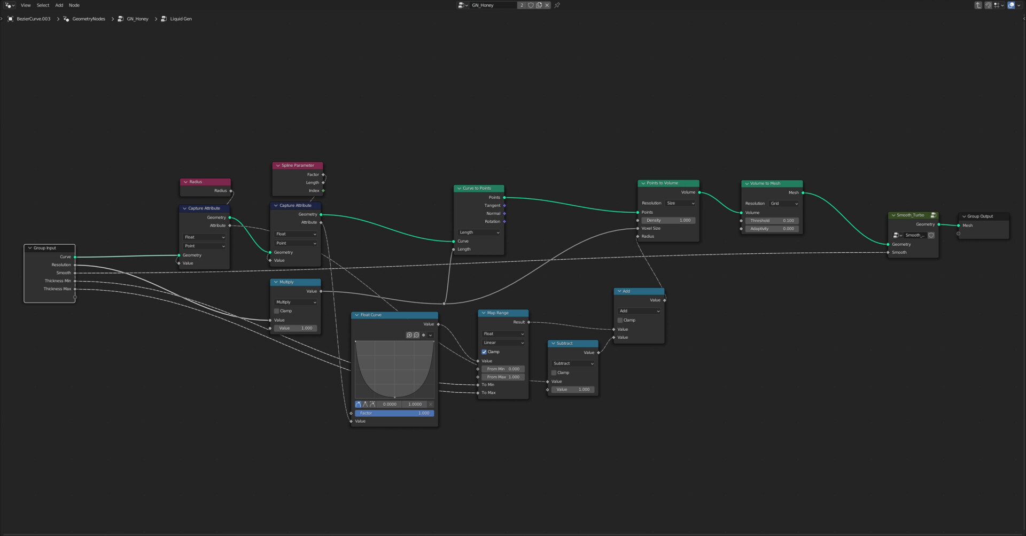Click the GN_Honey name field to rename
The image size is (1026, 536).
point(492,5)
